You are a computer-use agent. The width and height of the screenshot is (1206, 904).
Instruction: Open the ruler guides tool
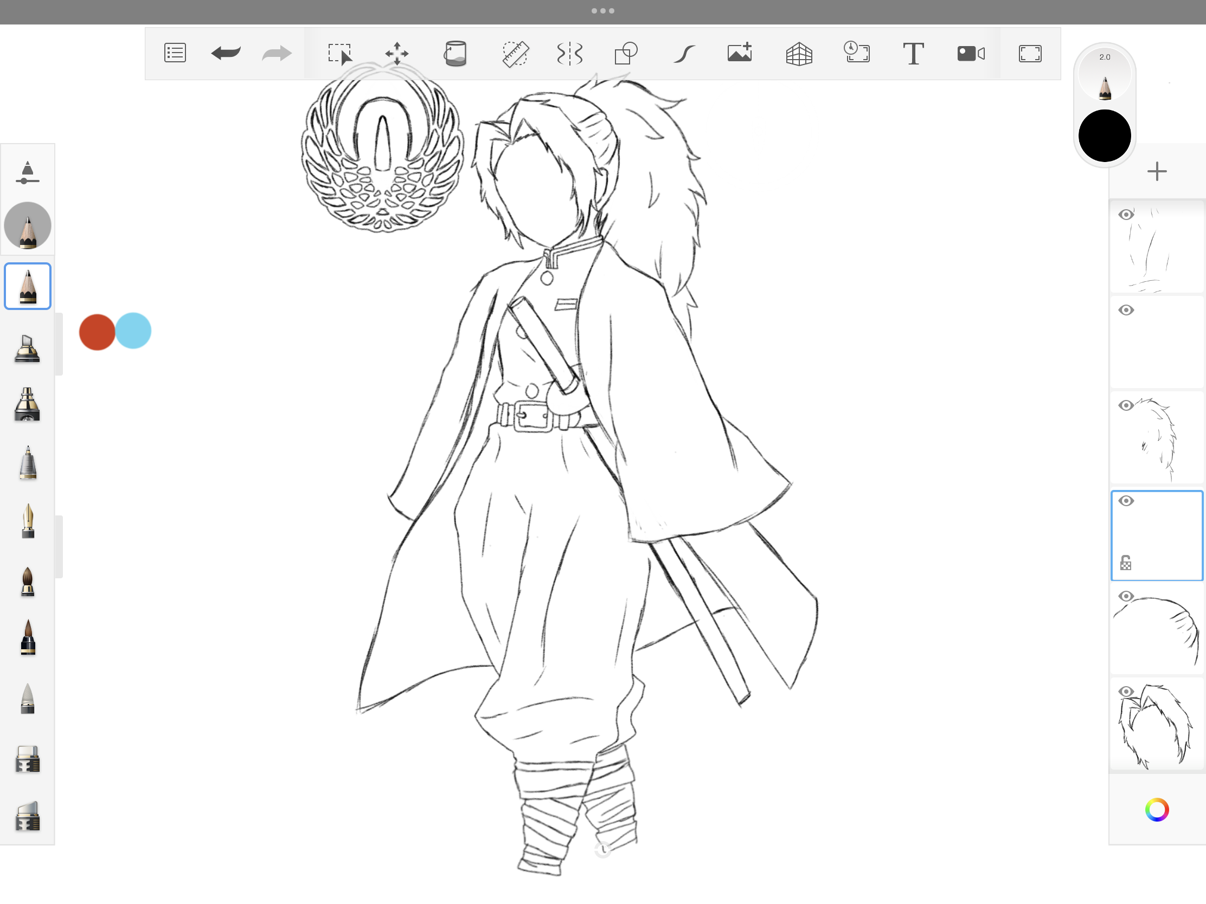515,54
